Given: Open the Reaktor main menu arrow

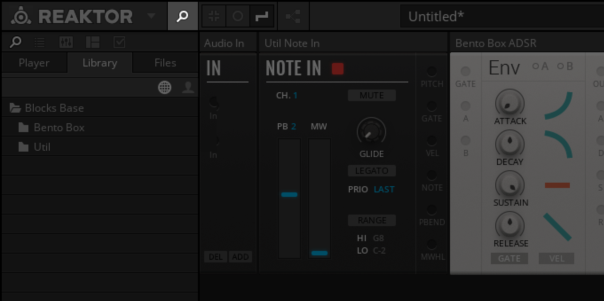Looking at the screenshot, I should pos(151,16).
